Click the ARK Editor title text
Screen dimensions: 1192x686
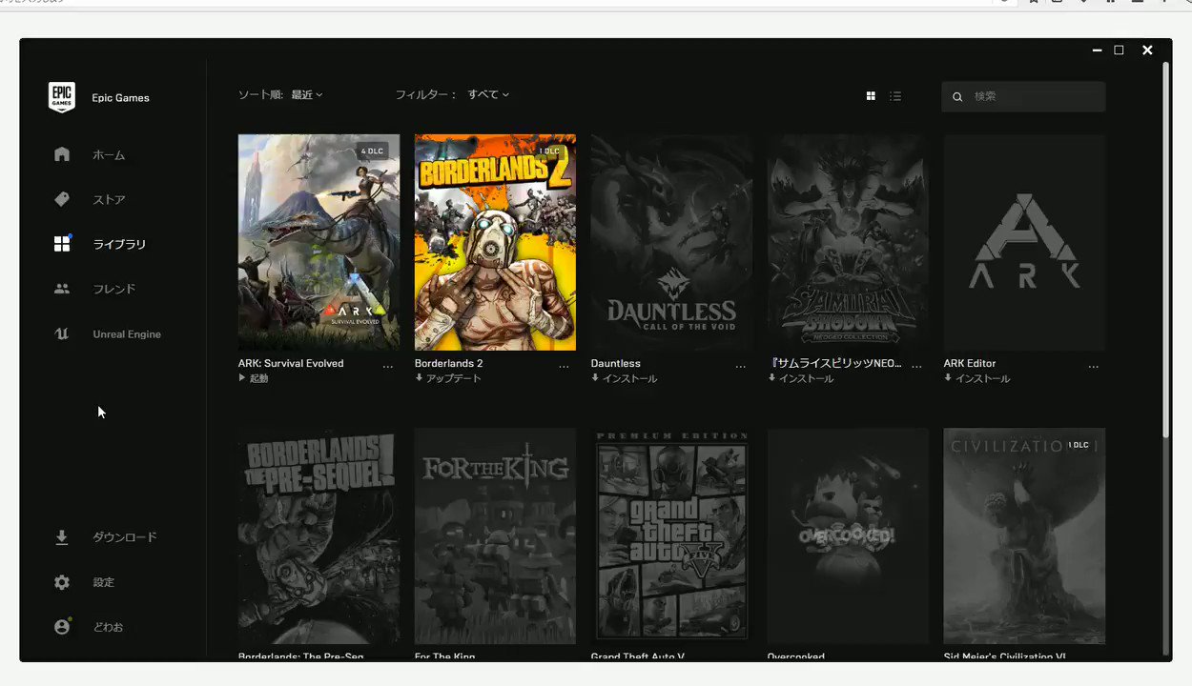970,363
